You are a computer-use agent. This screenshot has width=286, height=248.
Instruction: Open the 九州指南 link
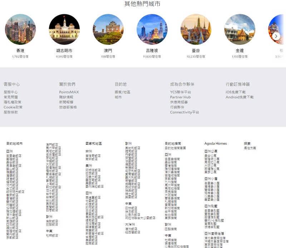pos(171,182)
